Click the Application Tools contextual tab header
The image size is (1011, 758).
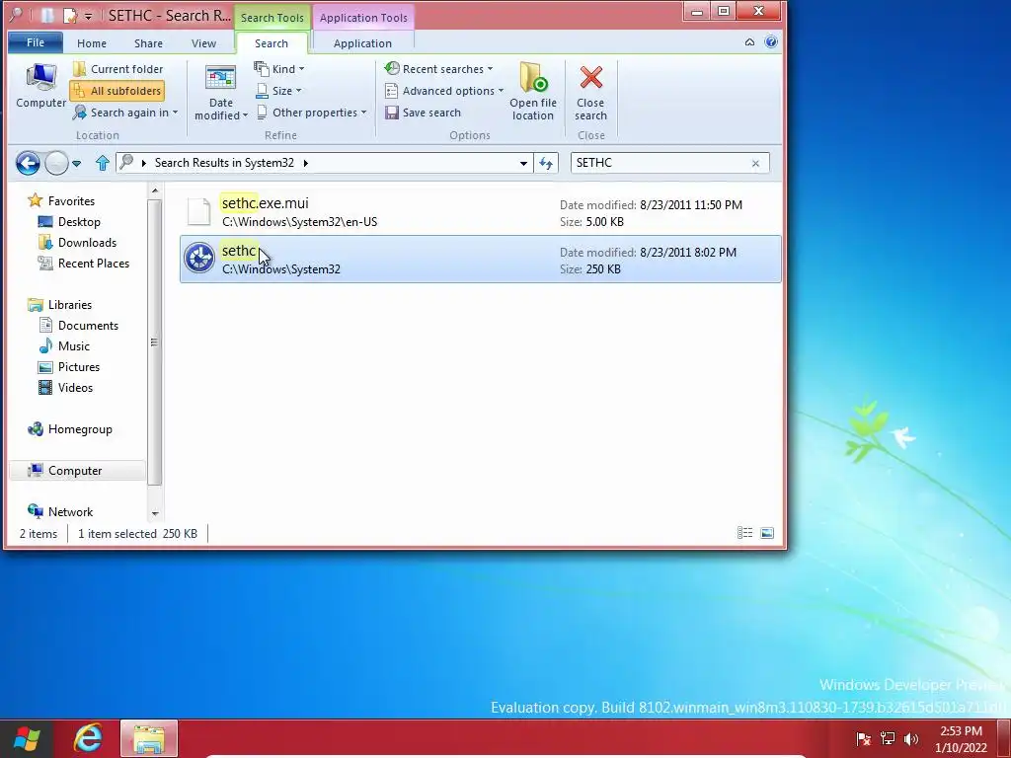(363, 18)
